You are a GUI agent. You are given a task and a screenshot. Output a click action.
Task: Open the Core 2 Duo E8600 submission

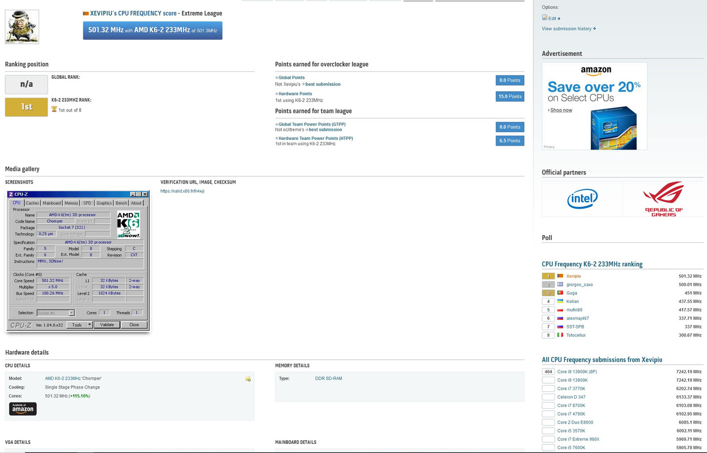pos(575,422)
